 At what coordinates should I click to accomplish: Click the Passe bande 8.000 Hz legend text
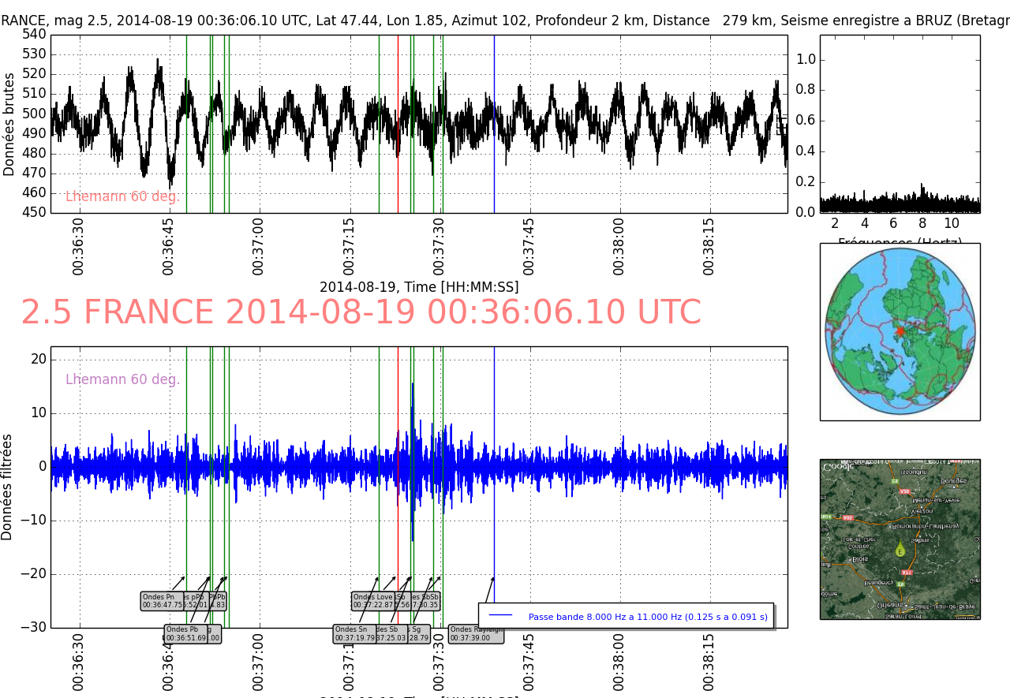pos(647,617)
